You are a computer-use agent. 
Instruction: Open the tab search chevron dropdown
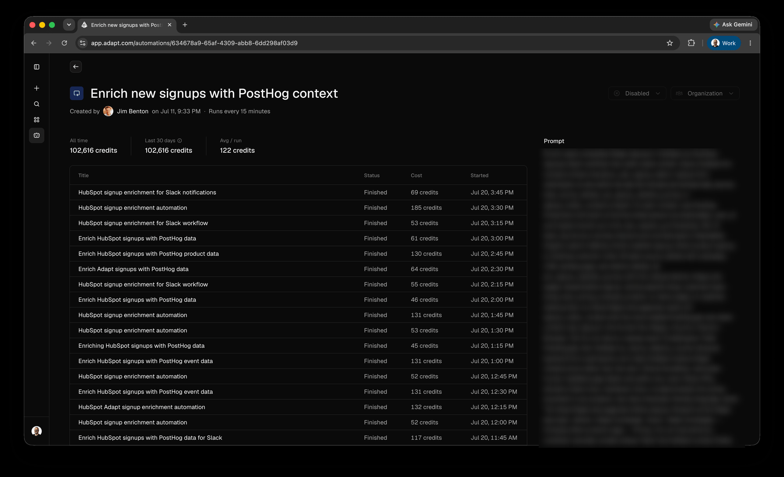pos(69,25)
